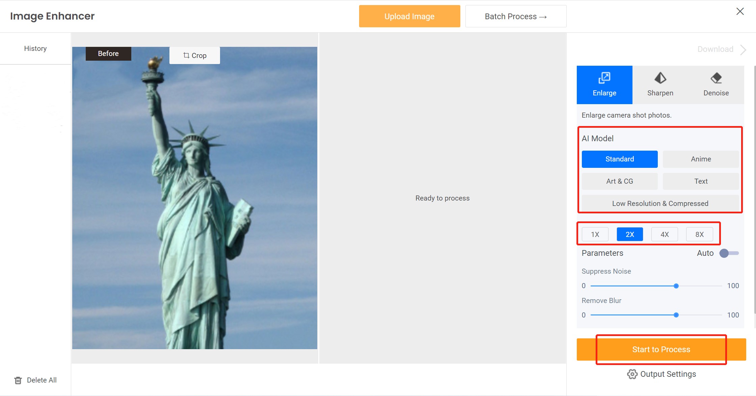This screenshot has height=396, width=756.
Task: Choose the Standard AI model
Action: pos(620,159)
